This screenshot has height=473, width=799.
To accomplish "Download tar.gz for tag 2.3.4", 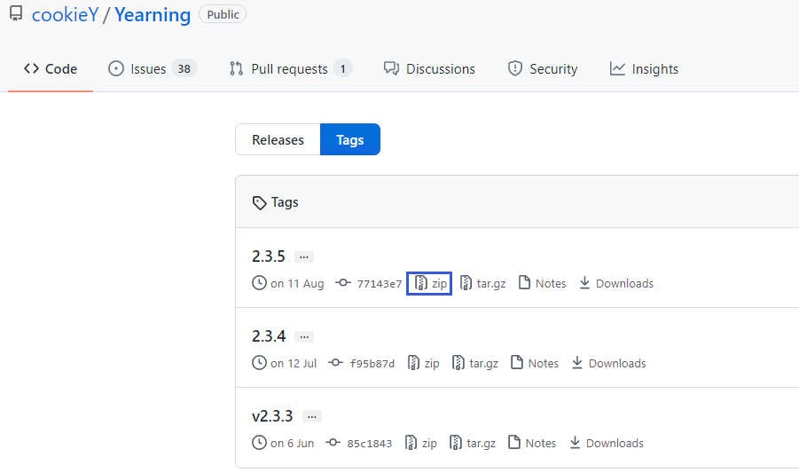I will tap(475, 364).
